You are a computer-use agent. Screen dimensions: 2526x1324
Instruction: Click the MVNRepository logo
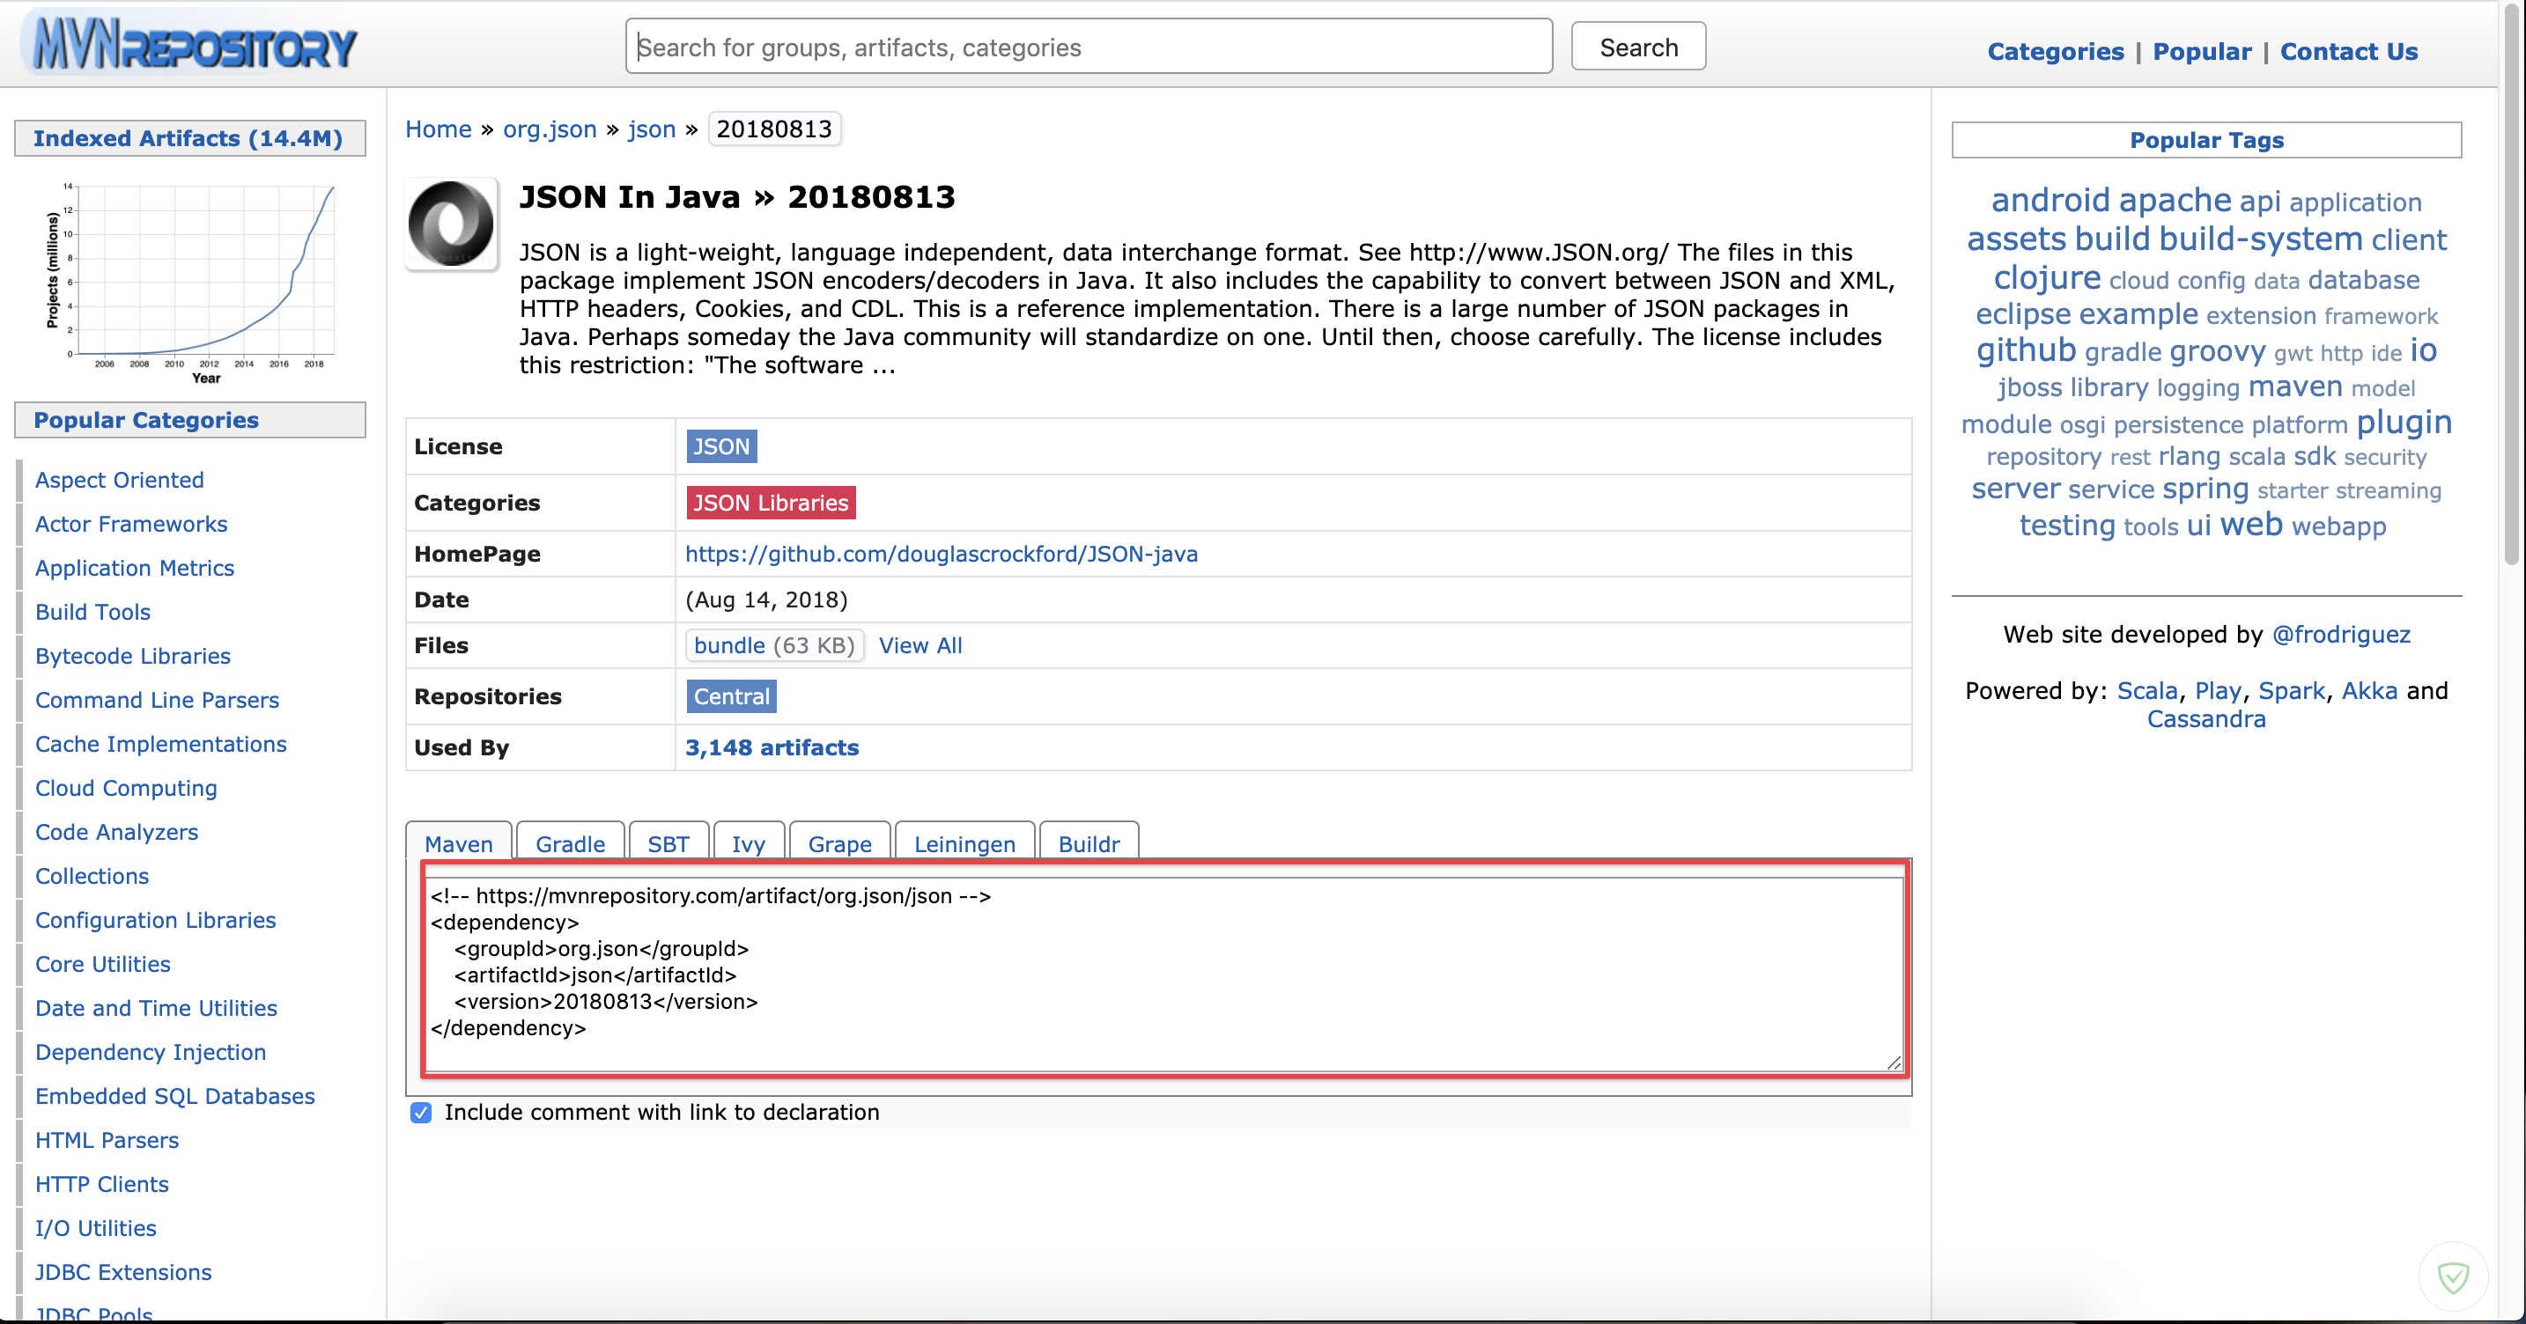coord(194,46)
